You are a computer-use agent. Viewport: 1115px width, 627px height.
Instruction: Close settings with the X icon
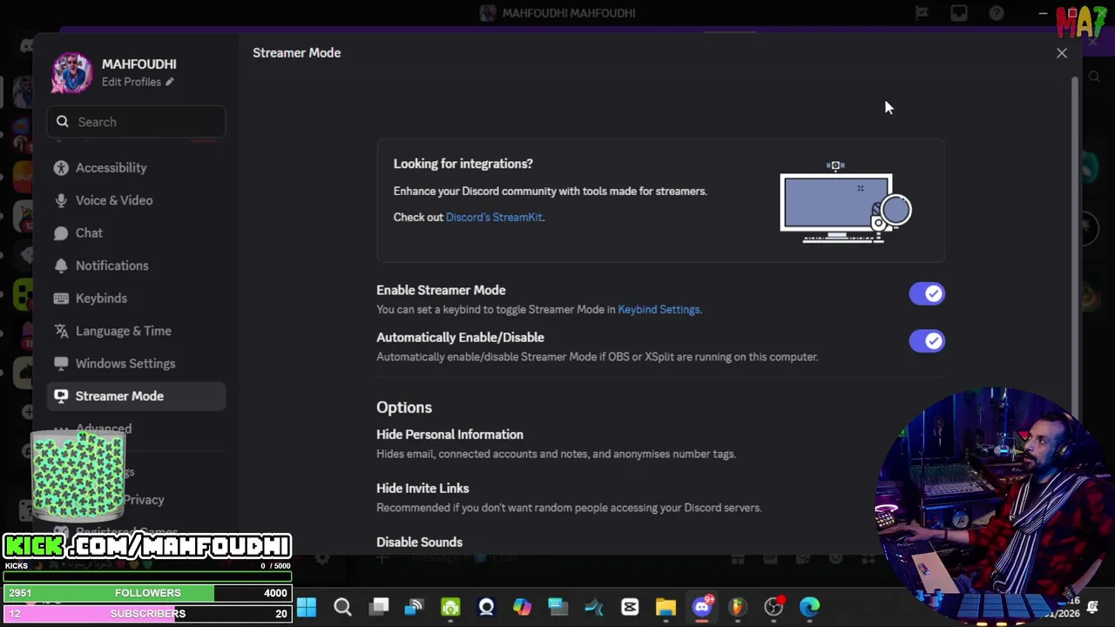pyautogui.click(x=1062, y=53)
